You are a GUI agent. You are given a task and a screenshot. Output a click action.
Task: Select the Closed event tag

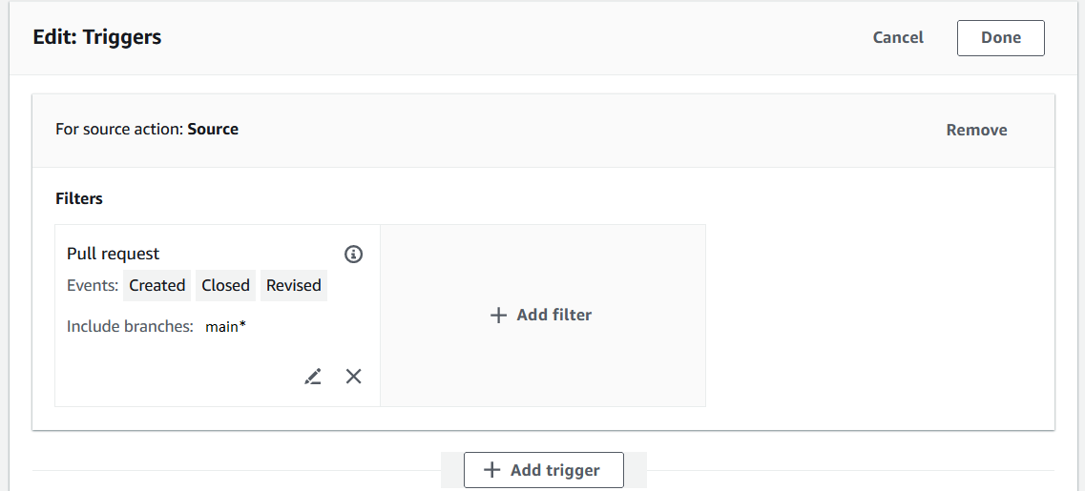(x=225, y=285)
